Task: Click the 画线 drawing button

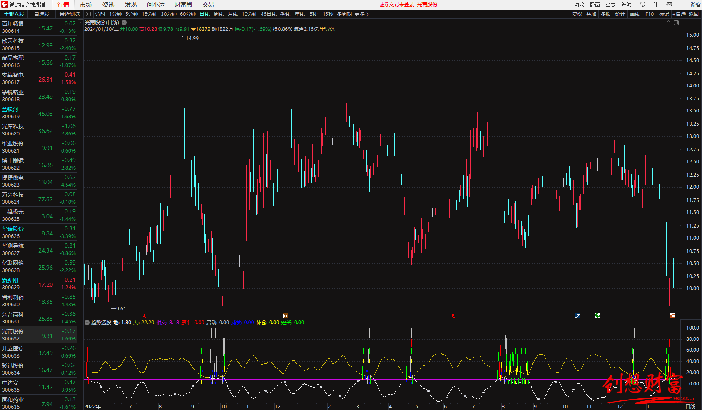Action: [635, 14]
